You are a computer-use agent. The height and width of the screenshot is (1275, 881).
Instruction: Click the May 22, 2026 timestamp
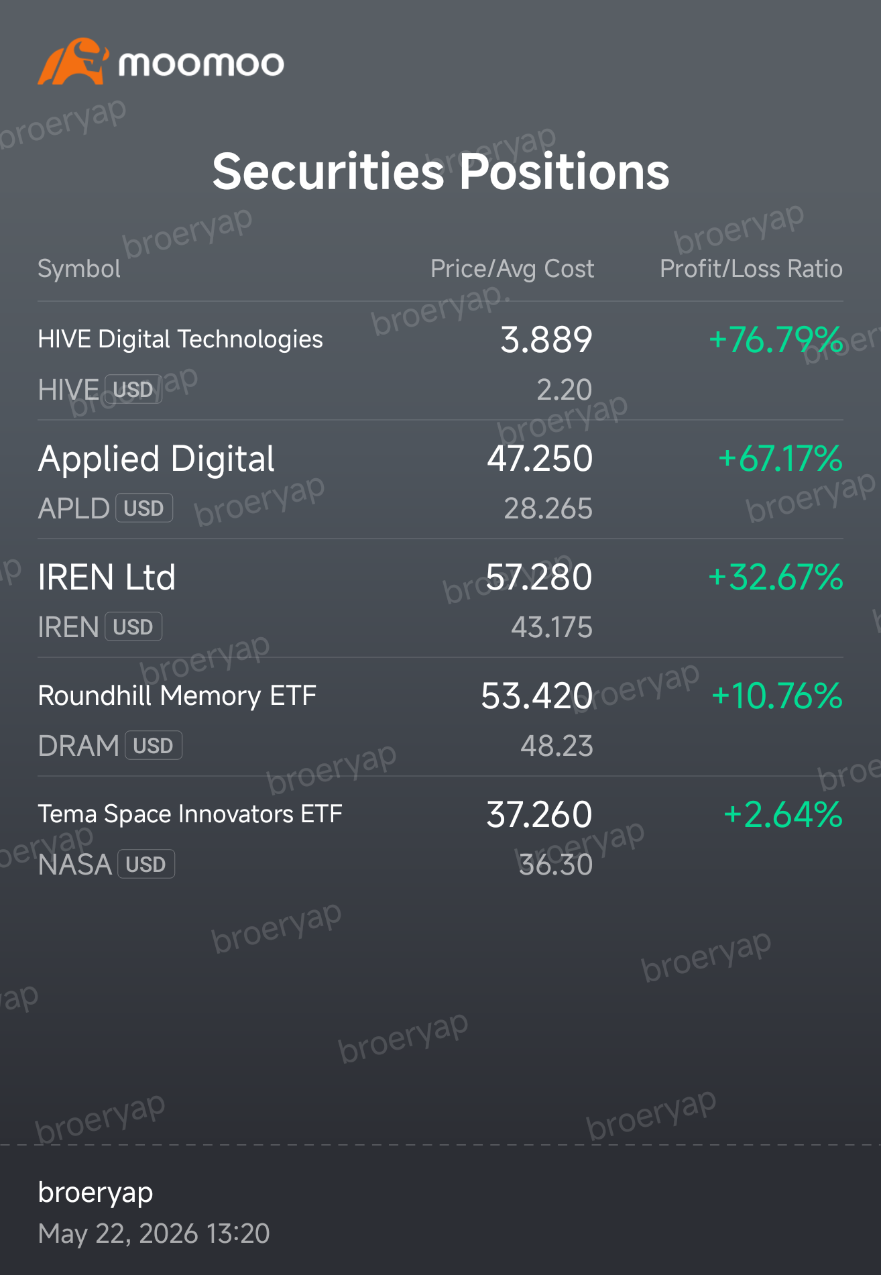pos(154,1233)
